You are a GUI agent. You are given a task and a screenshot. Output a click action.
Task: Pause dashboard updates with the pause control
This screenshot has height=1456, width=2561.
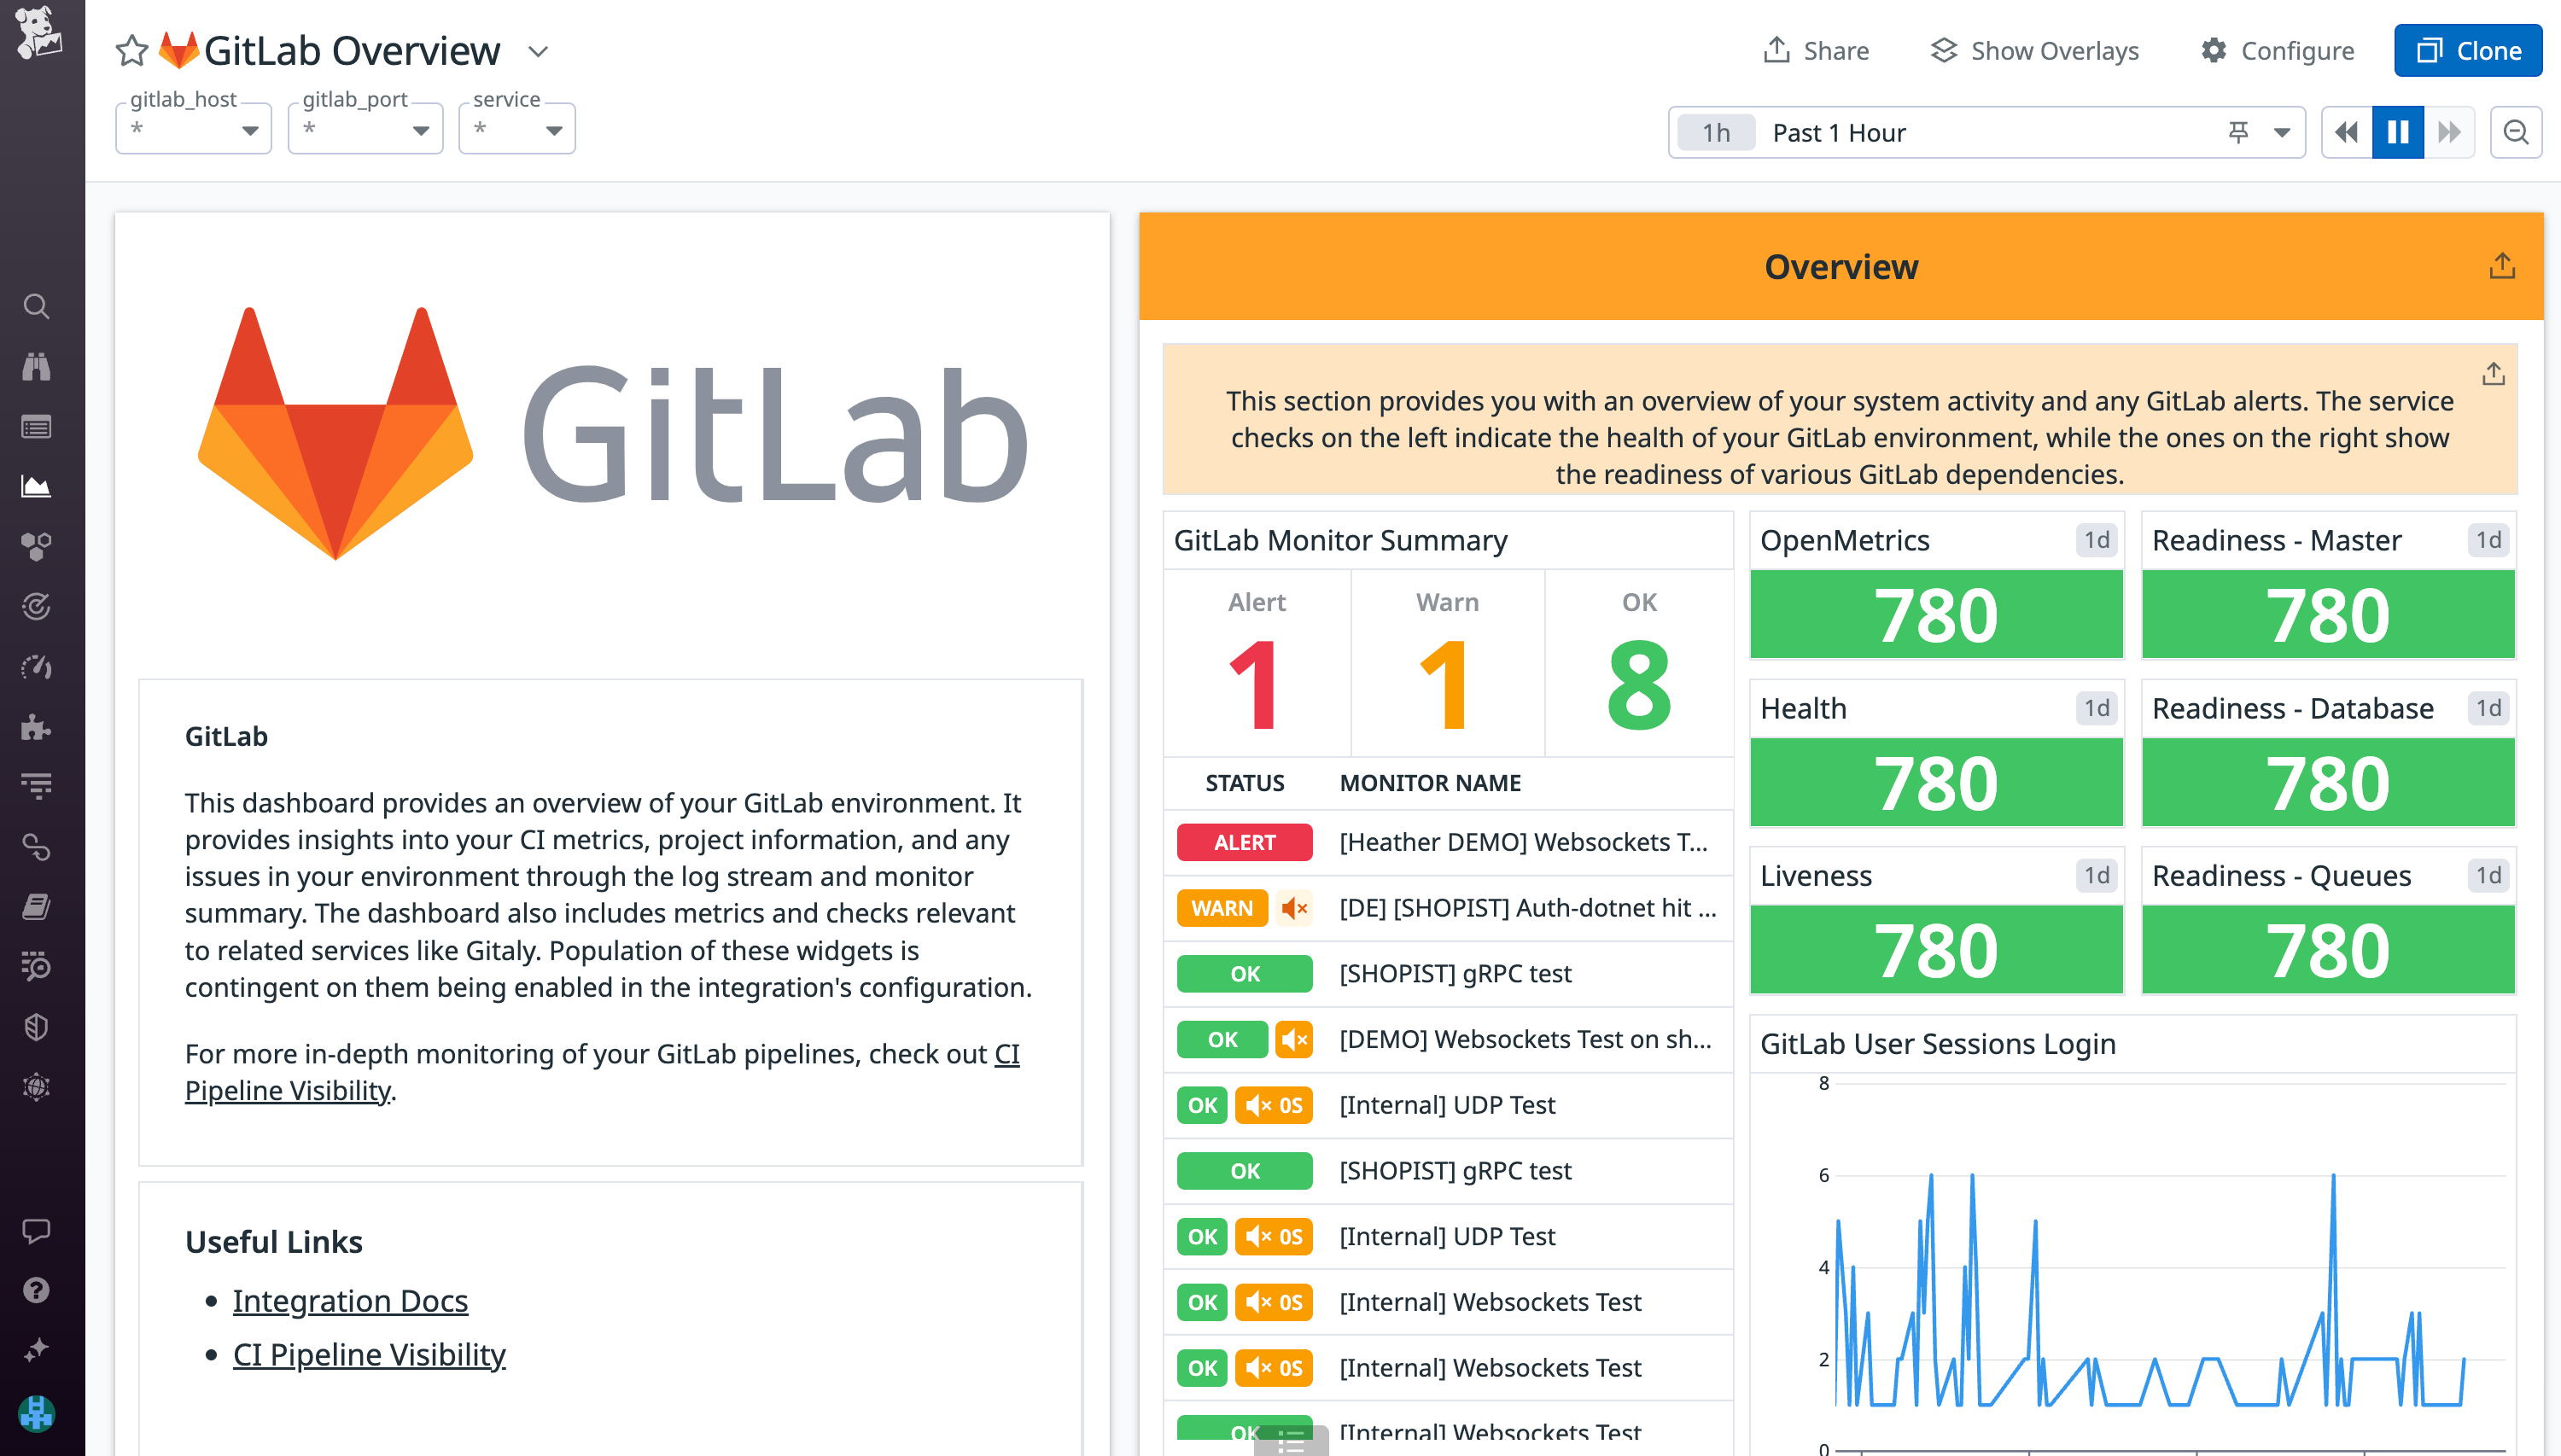[2397, 131]
